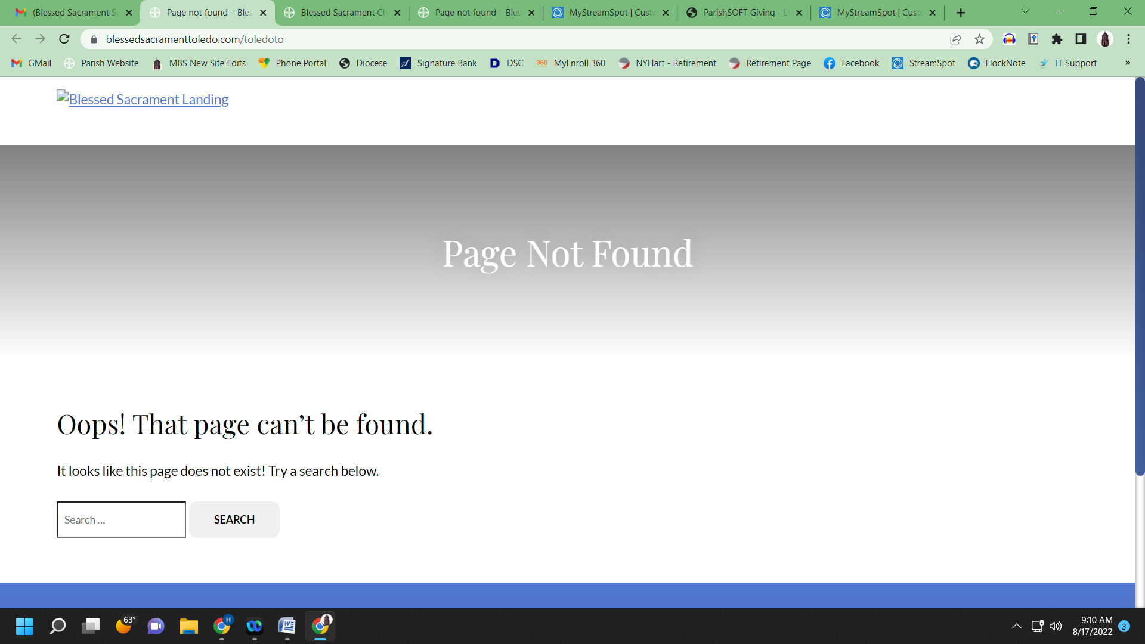
Task: Open a new browser tab
Action: pyautogui.click(x=961, y=13)
